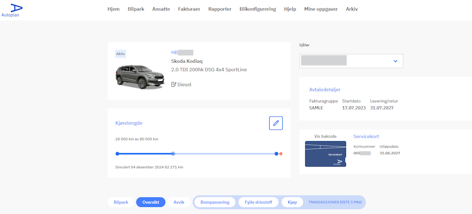Screen dimensions: 472x214
Task: Toggle the Bompassering transaction filter
Action: coord(215,202)
